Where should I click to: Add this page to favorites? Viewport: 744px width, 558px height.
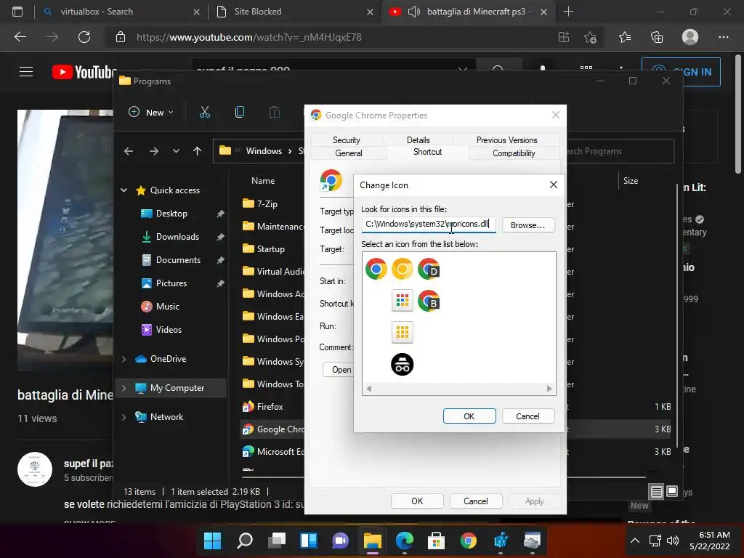point(590,37)
